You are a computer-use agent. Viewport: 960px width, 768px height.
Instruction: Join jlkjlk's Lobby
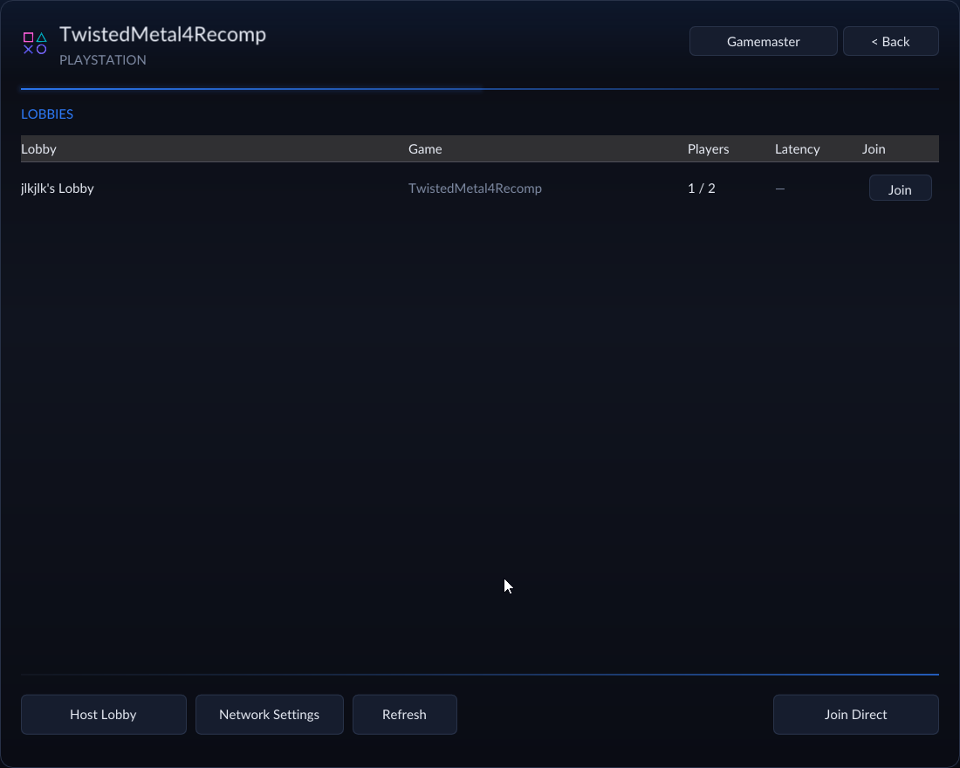pyautogui.click(x=900, y=189)
